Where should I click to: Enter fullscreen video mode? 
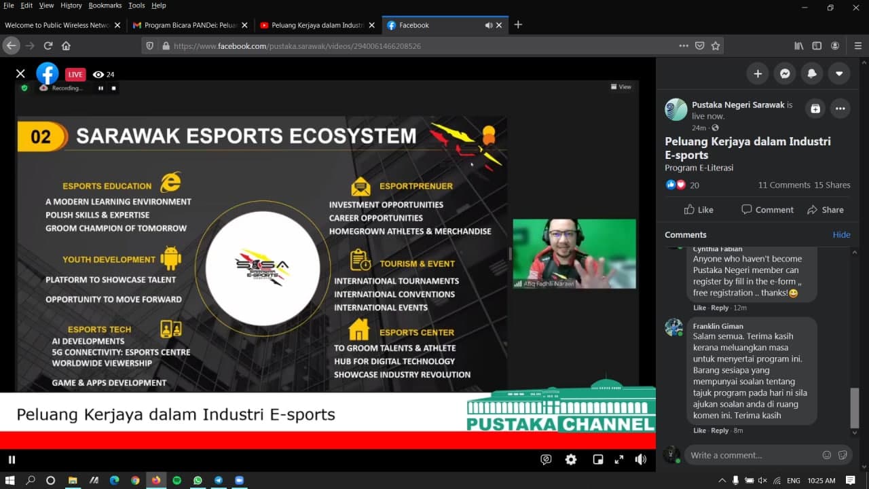618,460
